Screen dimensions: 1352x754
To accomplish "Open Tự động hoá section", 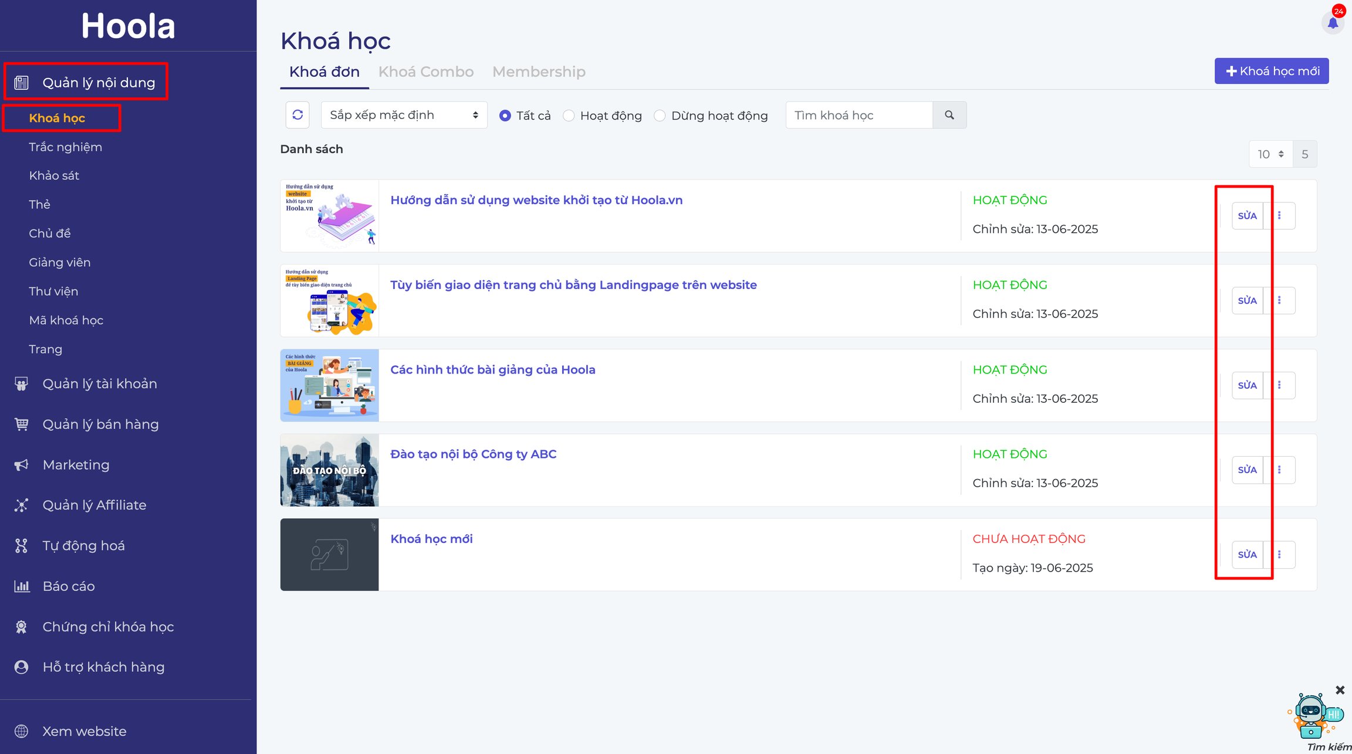I will coord(83,546).
